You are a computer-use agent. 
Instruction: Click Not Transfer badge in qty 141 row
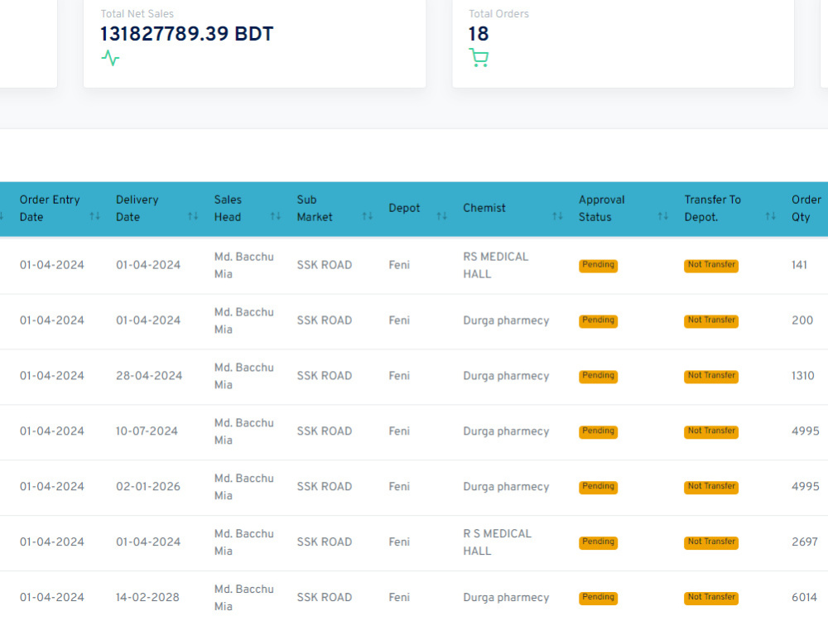click(711, 265)
